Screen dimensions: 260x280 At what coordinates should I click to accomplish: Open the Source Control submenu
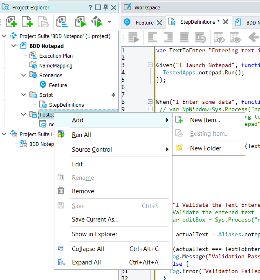pos(113,150)
